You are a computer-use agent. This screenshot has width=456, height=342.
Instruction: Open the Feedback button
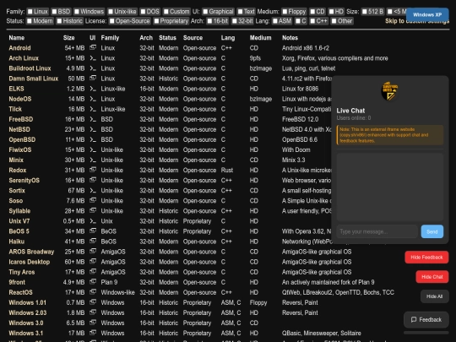426,319
